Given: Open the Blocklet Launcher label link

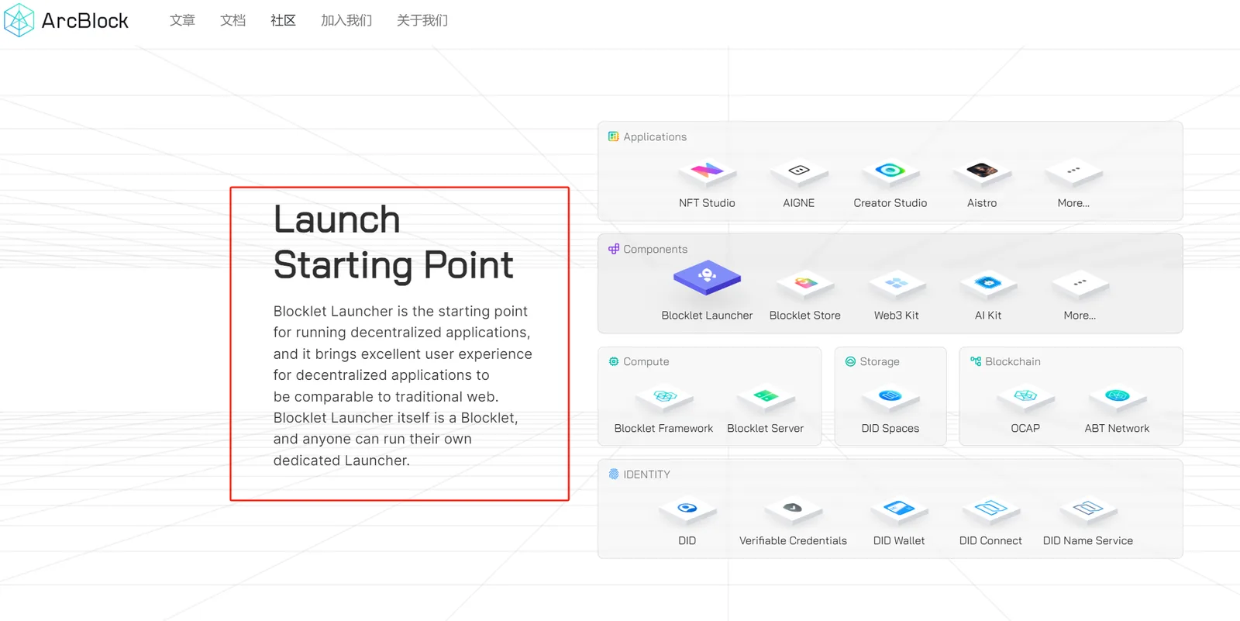Looking at the screenshot, I should pos(707,316).
